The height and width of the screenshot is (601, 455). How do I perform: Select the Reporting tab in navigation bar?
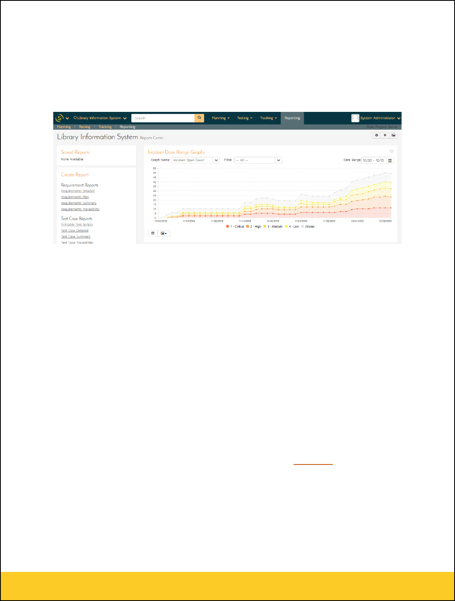(x=292, y=118)
